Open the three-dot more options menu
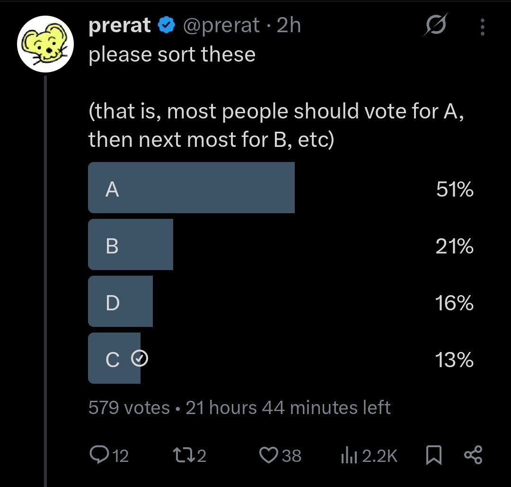Viewport: 511px width, 487px height. tap(482, 27)
